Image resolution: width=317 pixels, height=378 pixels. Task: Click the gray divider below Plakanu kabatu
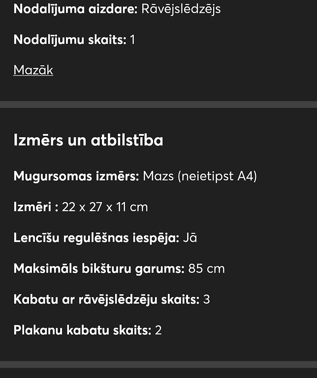tap(158, 364)
